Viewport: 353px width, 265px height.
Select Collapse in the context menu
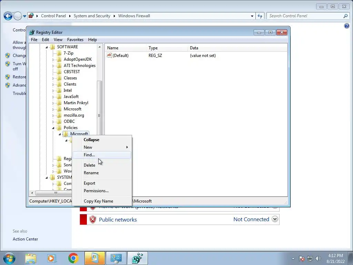coord(102,140)
